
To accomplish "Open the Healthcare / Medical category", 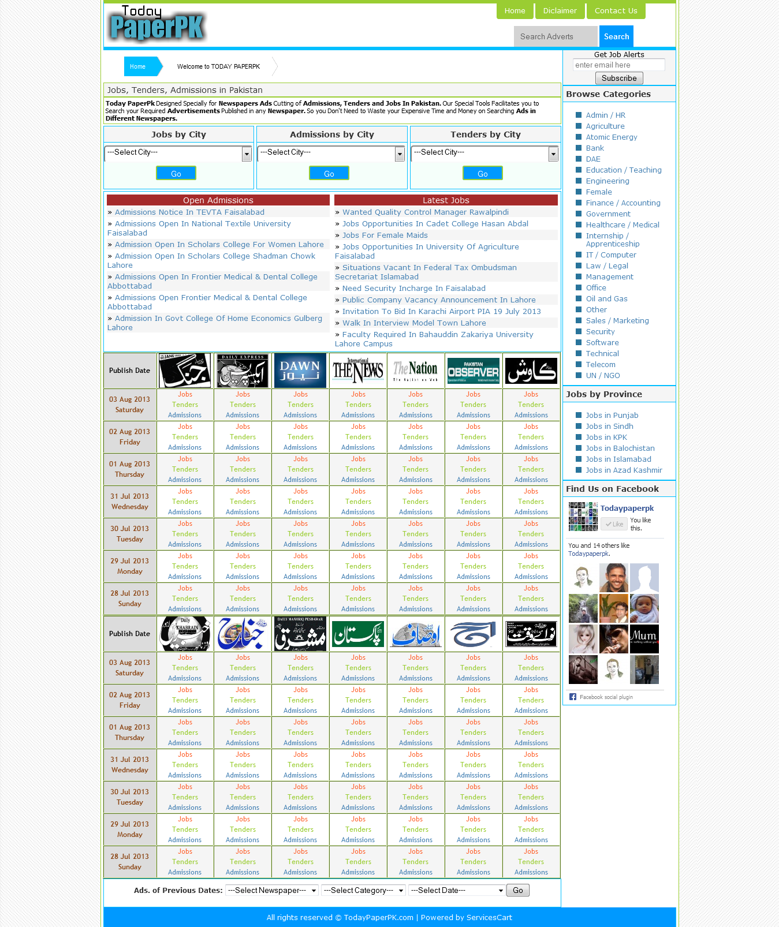I will click(623, 225).
